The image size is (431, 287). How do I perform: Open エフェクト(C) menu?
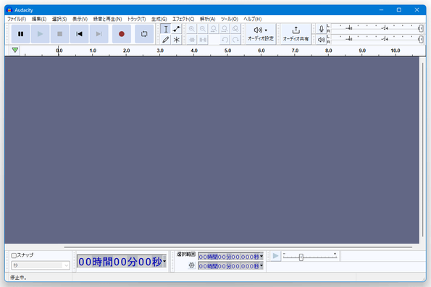point(183,19)
